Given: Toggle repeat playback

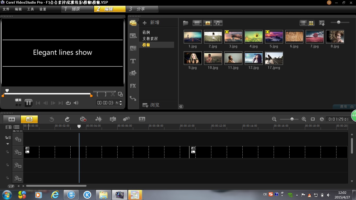Looking at the screenshot, I should click(68, 103).
